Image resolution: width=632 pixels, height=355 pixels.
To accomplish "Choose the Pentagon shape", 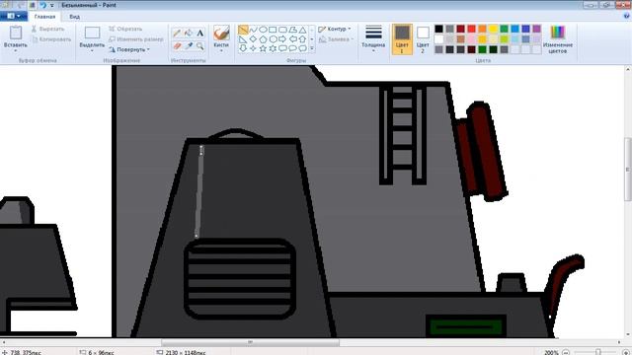I will tap(263, 39).
